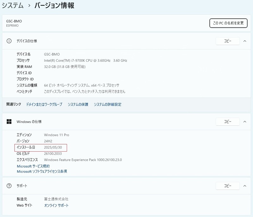Click the 製造元 label
The image size is (253, 217).
tap(22, 199)
